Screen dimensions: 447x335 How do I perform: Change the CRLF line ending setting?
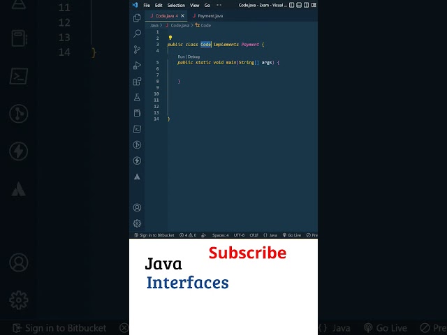[x=254, y=235]
